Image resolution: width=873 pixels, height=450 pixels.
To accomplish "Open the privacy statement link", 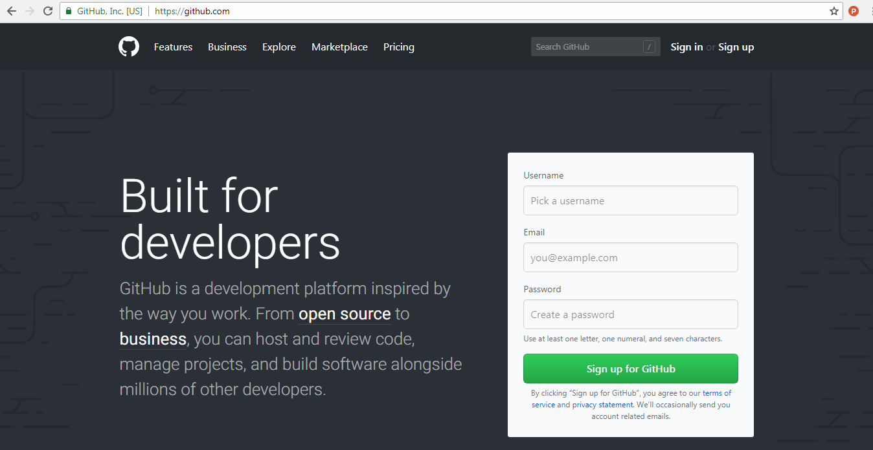I will tap(602, 405).
